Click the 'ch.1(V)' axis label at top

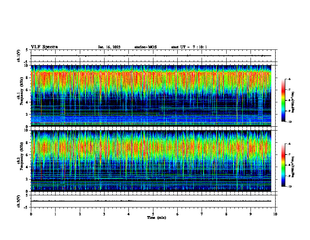(x=19, y=56)
